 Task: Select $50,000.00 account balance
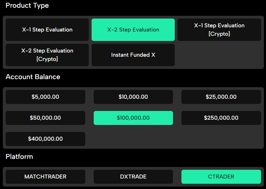(x=45, y=118)
